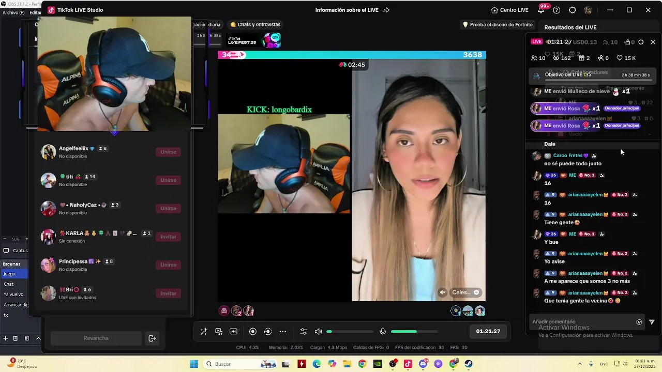Click the new followers icon showing 0
662x372 pixels.
coord(603,58)
